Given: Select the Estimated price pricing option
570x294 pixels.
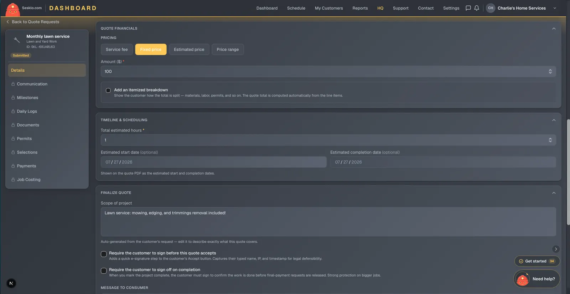Looking at the screenshot, I should (x=189, y=50).
